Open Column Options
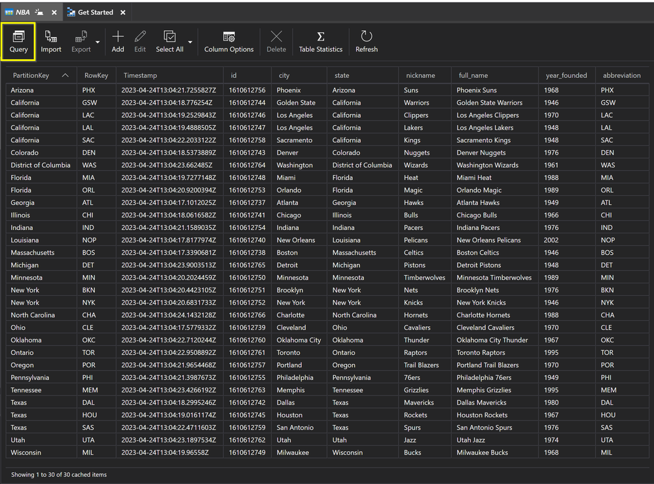The width and height of the screenshot is (654, 484). coord(228,42)
